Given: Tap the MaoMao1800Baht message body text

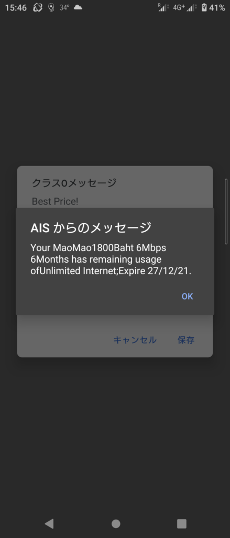Looking at the screenshot, I should [x=111, y=260].
